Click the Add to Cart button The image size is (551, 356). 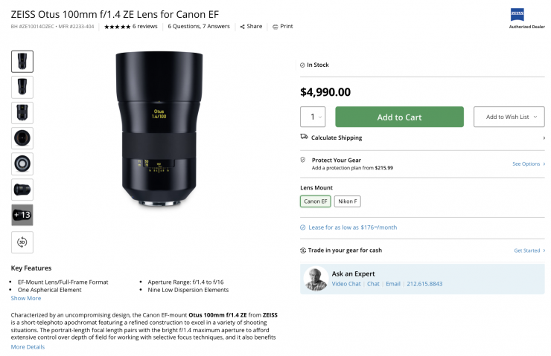point(399,117)
